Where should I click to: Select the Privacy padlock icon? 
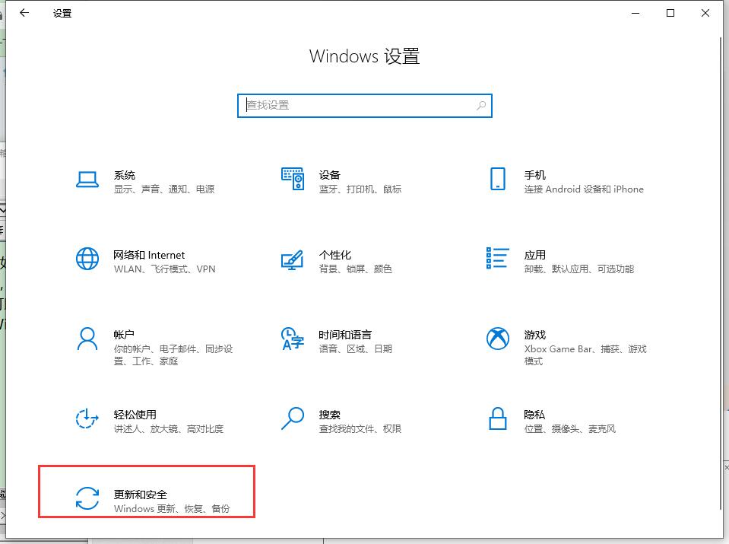[497, 418]
